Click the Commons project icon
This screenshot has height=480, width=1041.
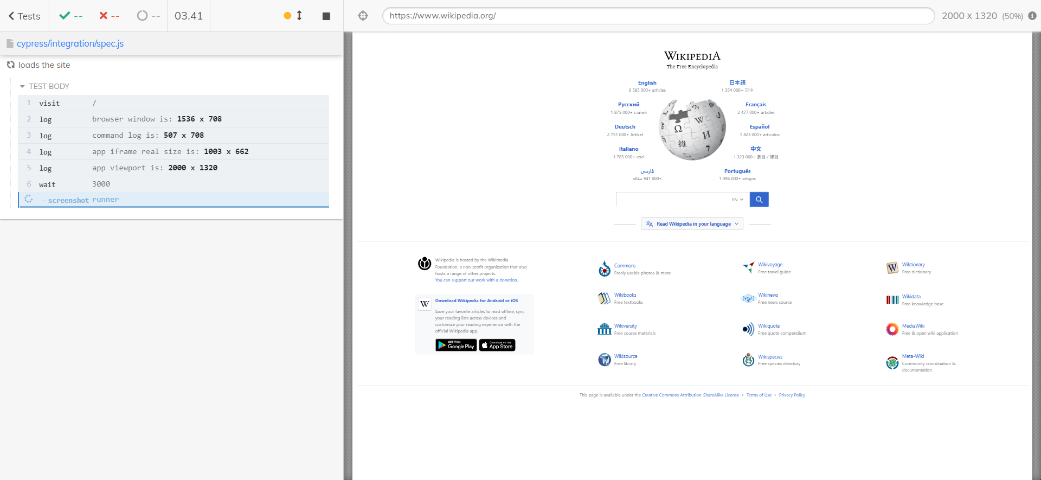605,269
